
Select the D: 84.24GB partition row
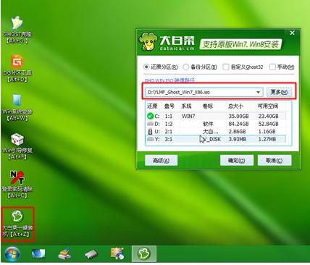(216, 124)
